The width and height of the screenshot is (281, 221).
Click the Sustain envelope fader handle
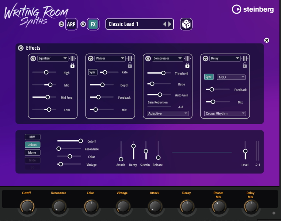[x=146, y=151]
